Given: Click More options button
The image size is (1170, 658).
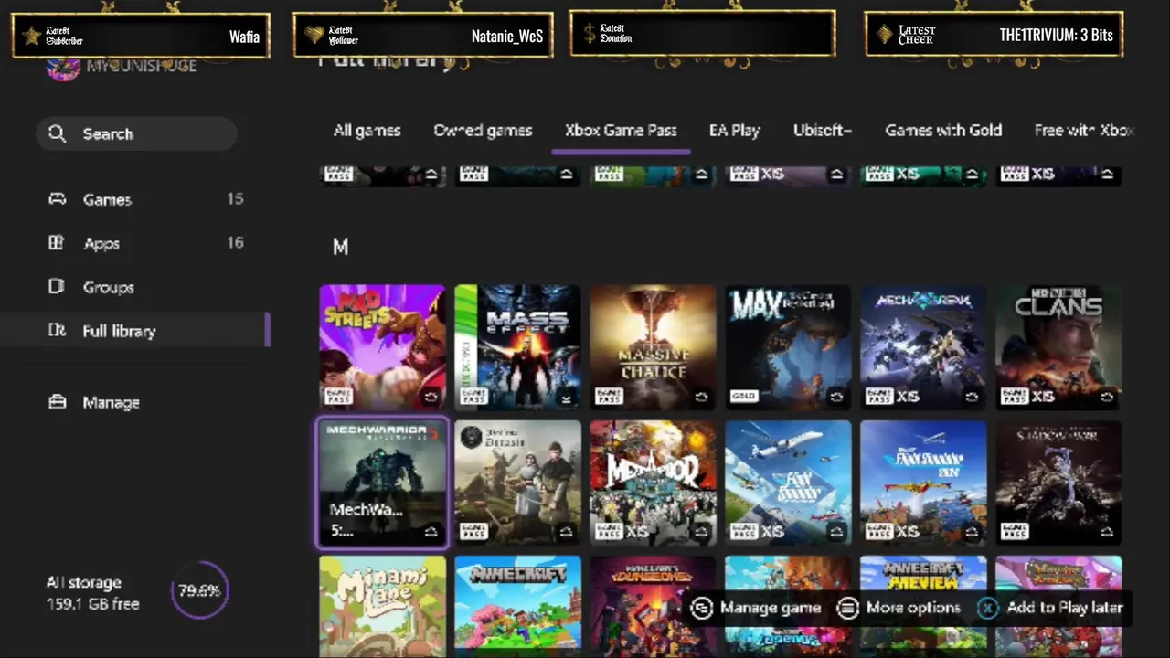Looking at the screenshot, I should coord(900,608).
